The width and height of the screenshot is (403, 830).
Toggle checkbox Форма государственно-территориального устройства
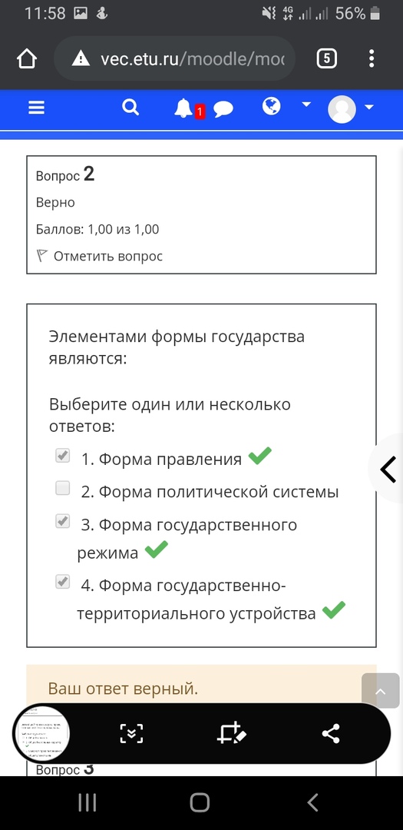(x=63, y=583)
